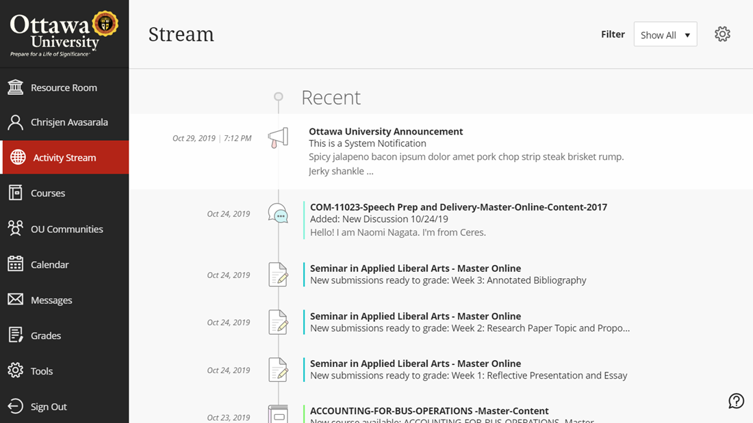This screenshot has width=753, height=423.
Task: Click the Courses book icon
Action: pyautogui.click(x=15, y=193)
